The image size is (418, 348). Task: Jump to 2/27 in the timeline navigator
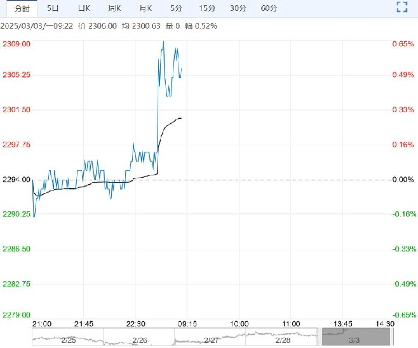coord(213,340)
